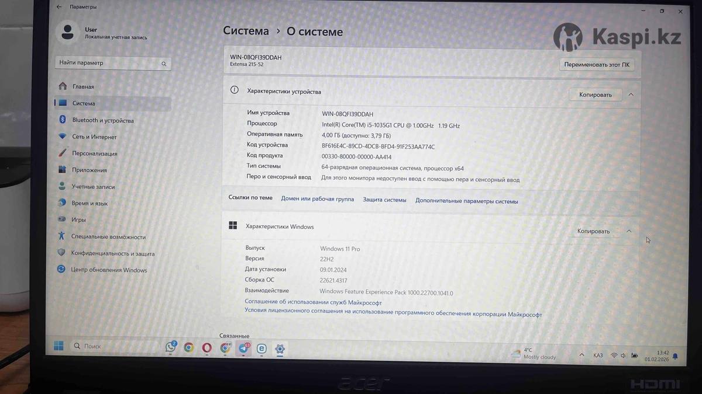702x394 pixels.
Task: Open Bluetooth и устройства in the sidebar
Action: (x=102, y=120)
